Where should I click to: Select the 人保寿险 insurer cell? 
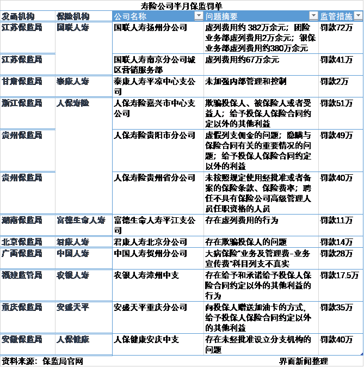pyautogui.click(x=84, y=155)
